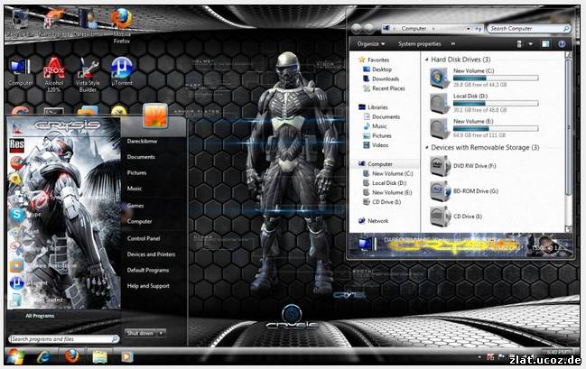Open New Volume (E:) drive in main pane

tap(440, 128)
